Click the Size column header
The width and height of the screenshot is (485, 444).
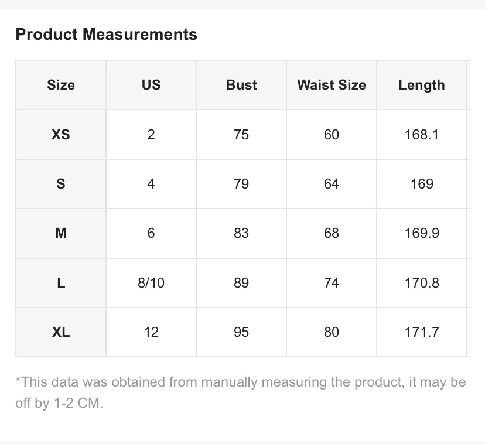tap(61, 85)
